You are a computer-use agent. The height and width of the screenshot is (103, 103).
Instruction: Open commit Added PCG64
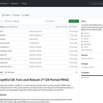click(34, 39)
